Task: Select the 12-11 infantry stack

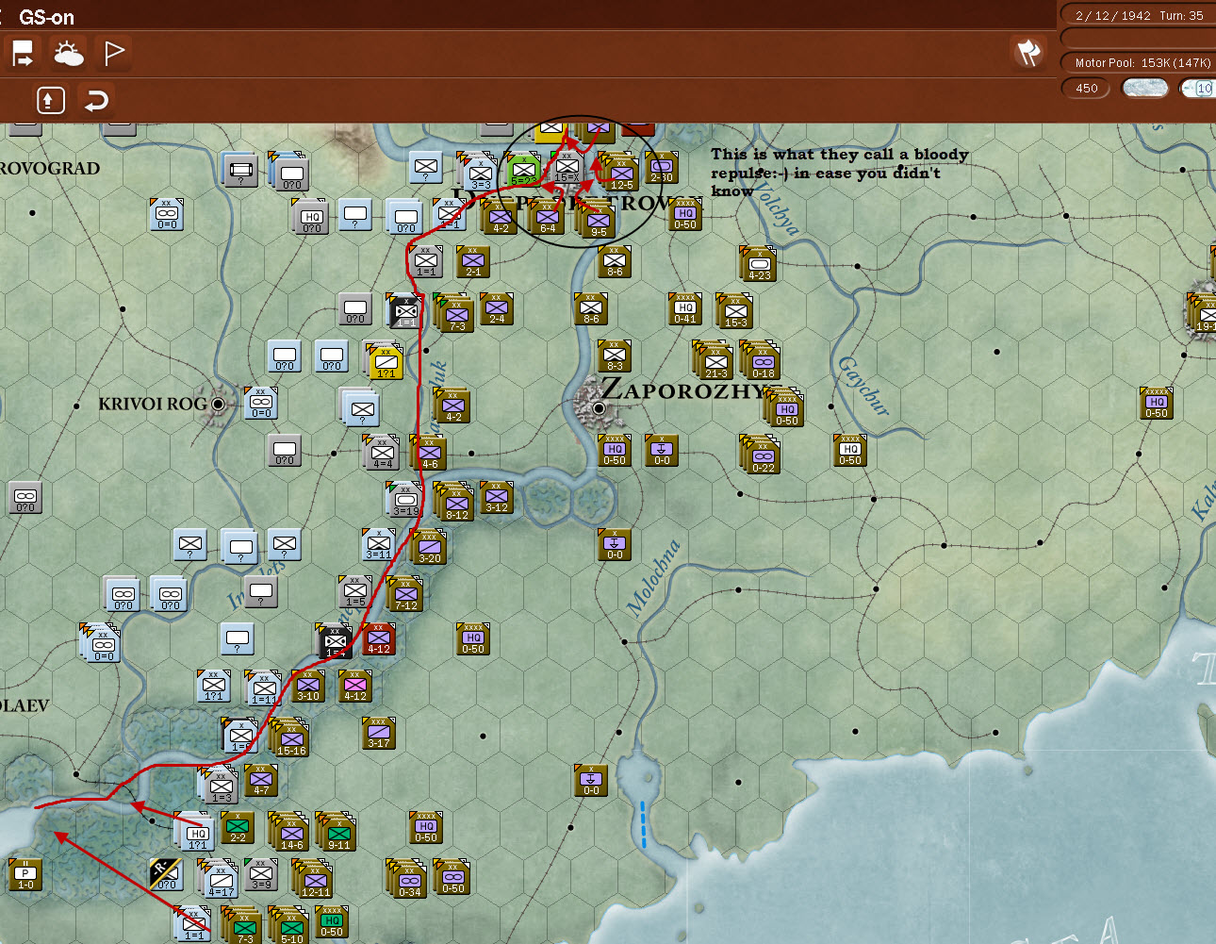Action: 316,881
